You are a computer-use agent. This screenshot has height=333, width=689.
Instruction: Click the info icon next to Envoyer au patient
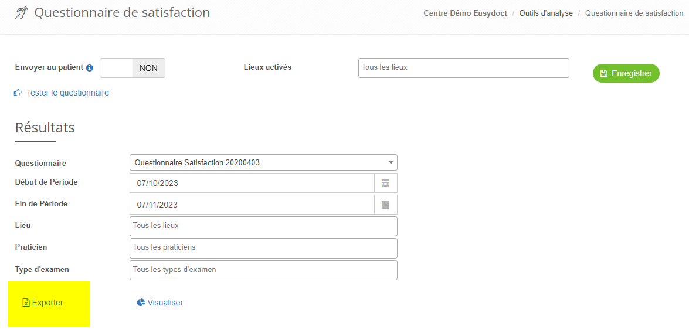click(x=90, y=68)
